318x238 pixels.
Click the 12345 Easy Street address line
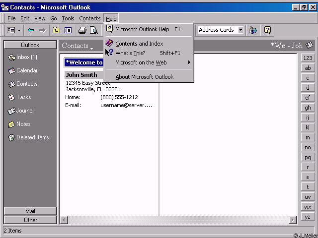tap(88, 83)
